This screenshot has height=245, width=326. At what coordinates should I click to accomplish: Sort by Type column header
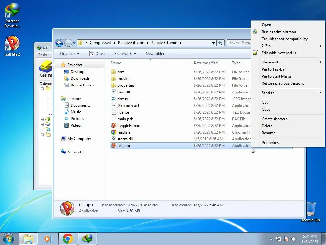tap(236, 63)
